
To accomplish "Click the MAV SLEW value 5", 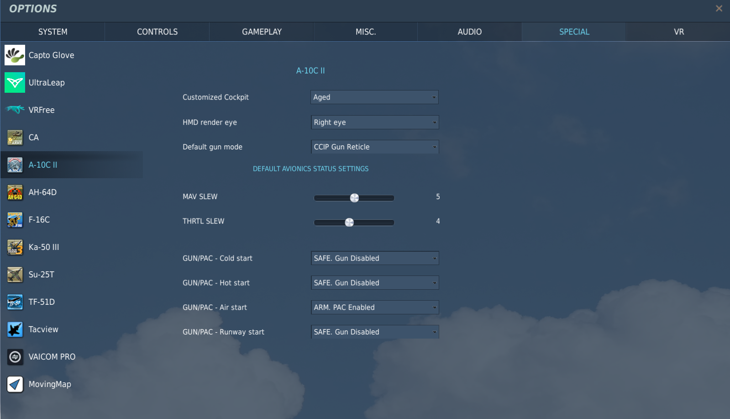I will point(438,197).
